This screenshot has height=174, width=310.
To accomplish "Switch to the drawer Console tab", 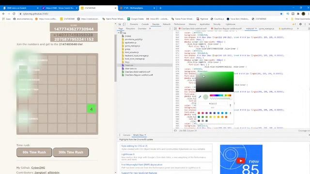I will tap(126, 135).
